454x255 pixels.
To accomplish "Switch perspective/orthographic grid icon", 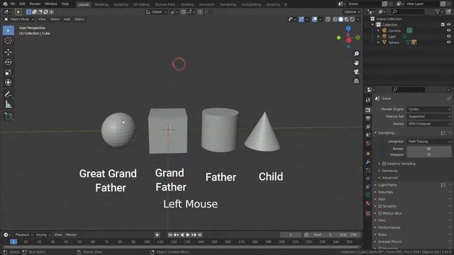I will [x=356, y=81].
